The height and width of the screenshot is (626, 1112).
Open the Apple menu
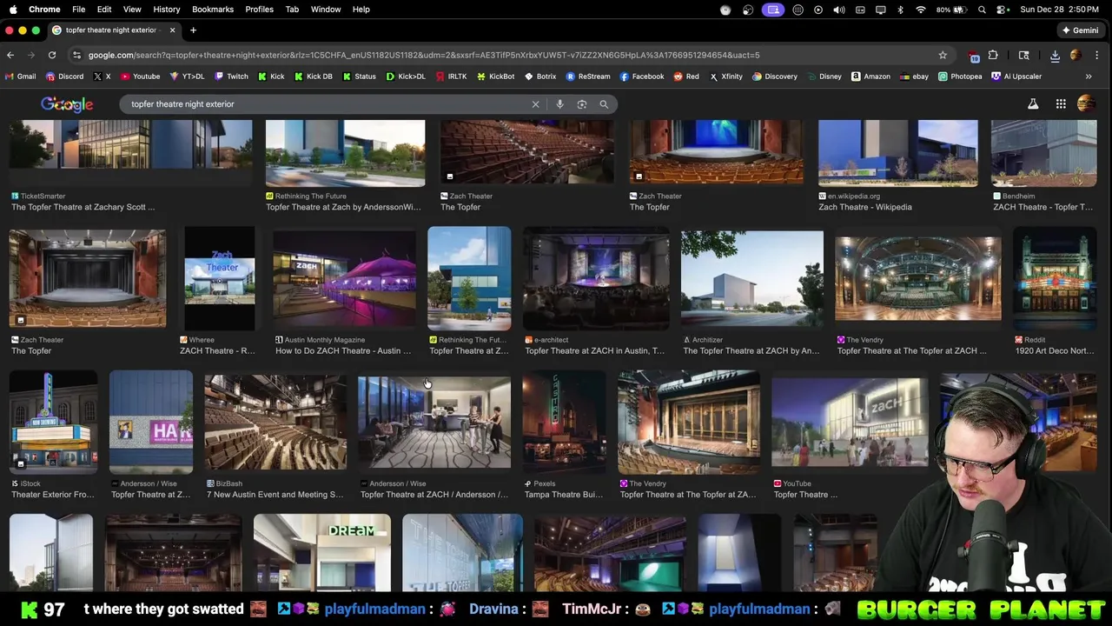pos(13,10)
